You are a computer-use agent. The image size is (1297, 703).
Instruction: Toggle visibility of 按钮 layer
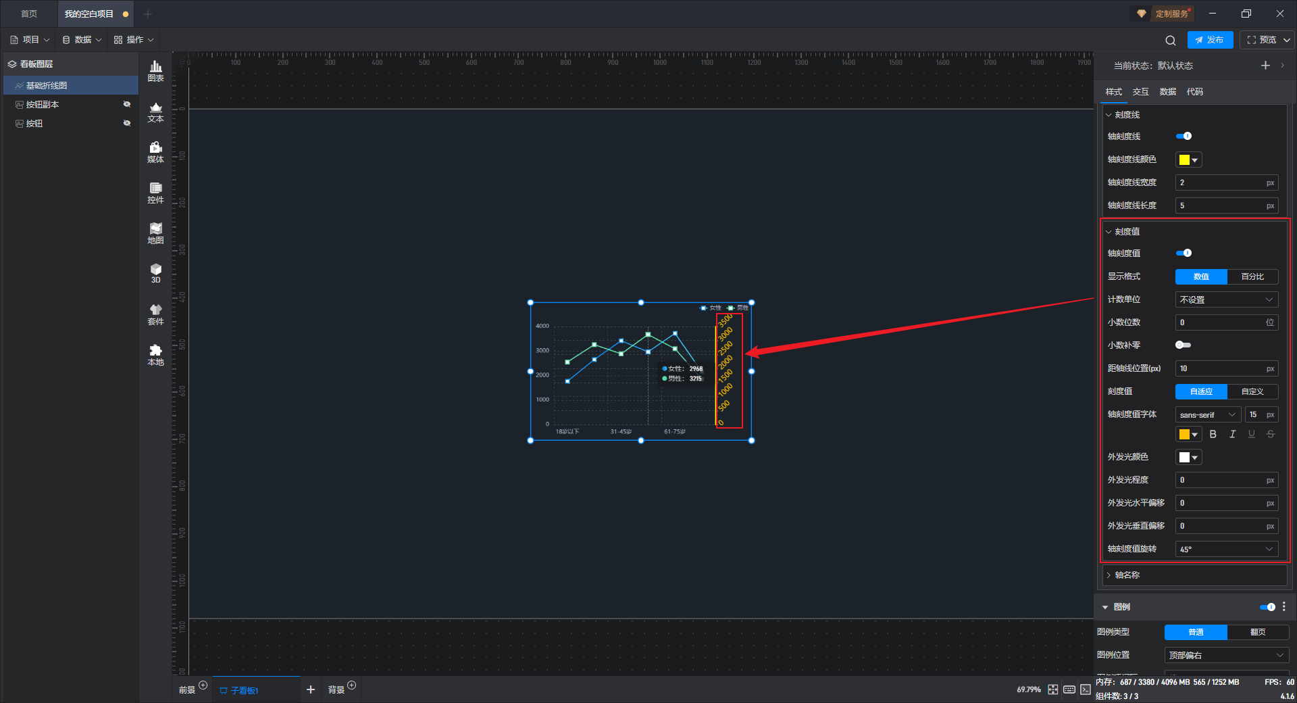[127, 124]
